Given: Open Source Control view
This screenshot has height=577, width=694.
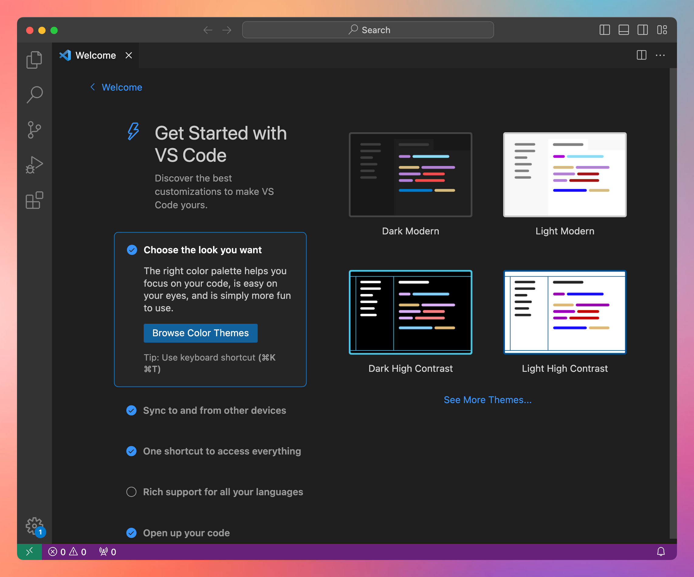Looking at the screenshot, I should click(34, 130).
